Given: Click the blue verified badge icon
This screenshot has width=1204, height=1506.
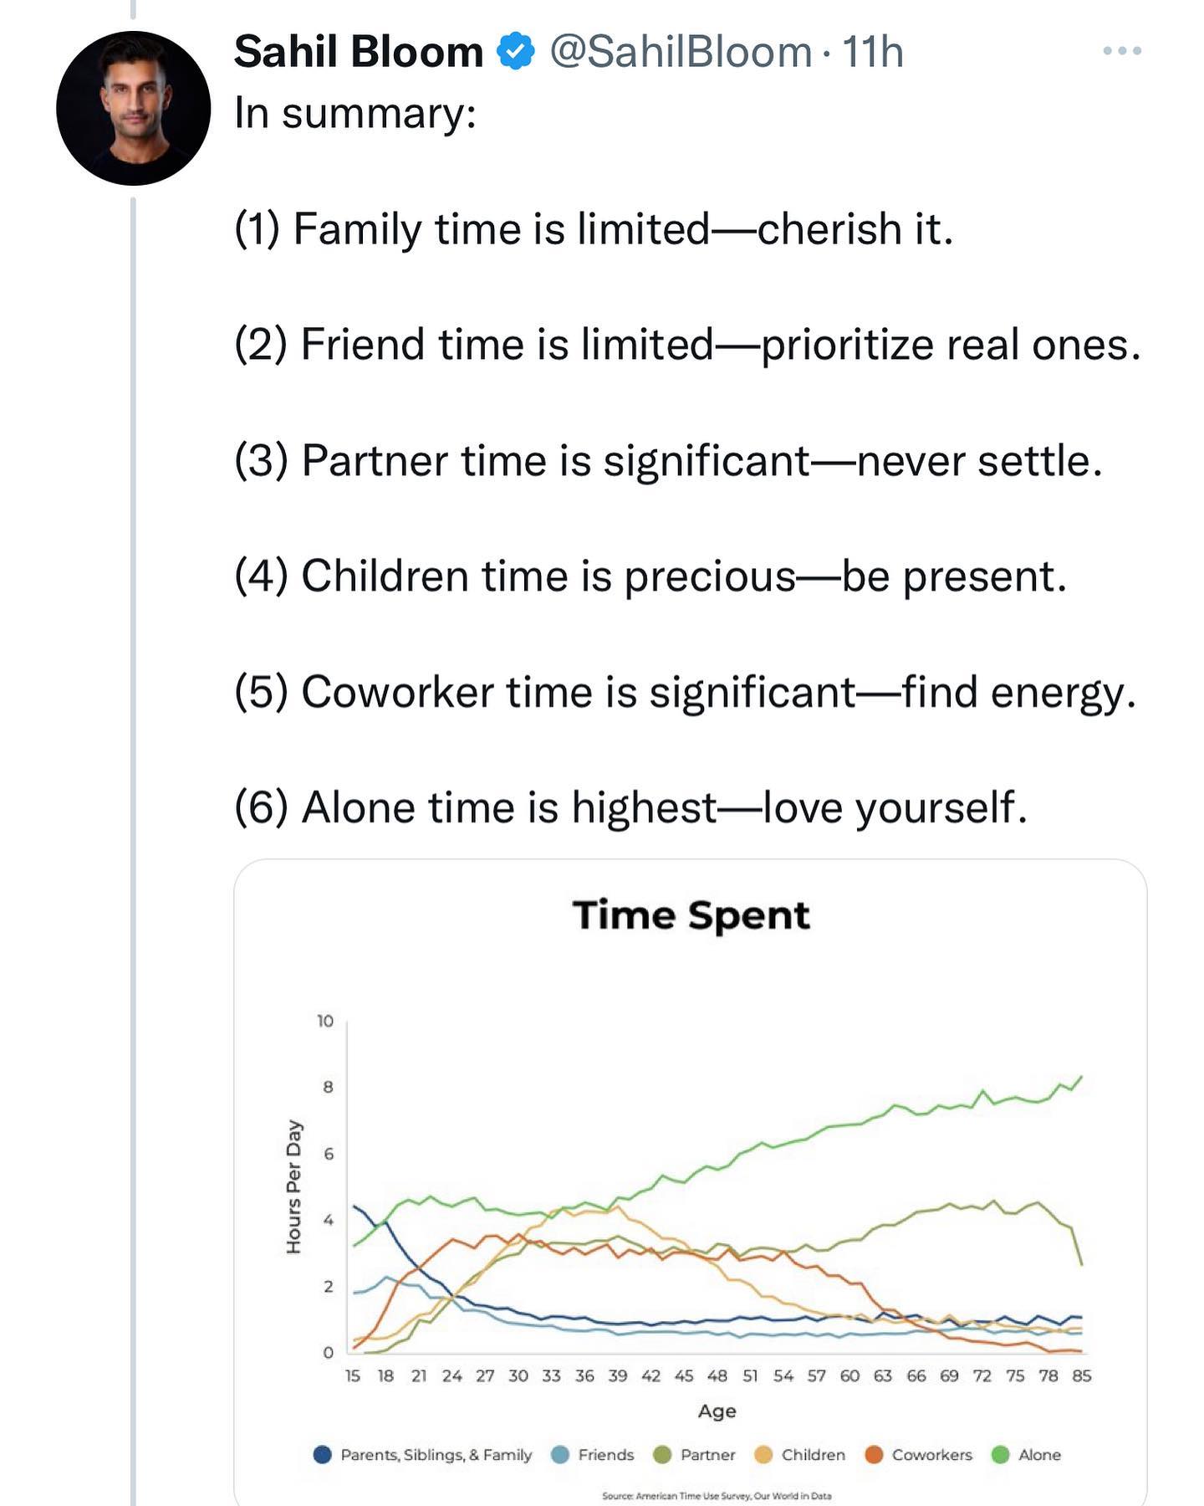Looking at the screenshot, I should click(x=516, y=52).
